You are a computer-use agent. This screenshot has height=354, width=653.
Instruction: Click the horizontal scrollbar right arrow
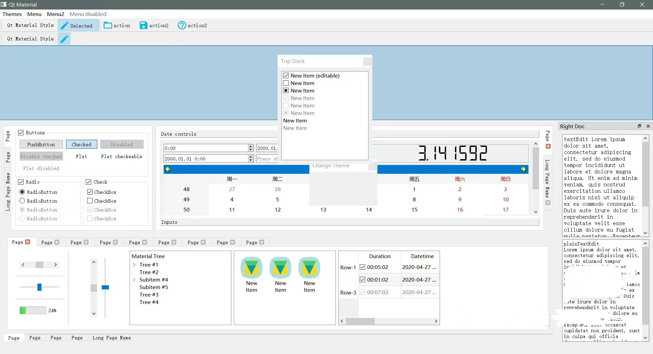click(55, 265)
